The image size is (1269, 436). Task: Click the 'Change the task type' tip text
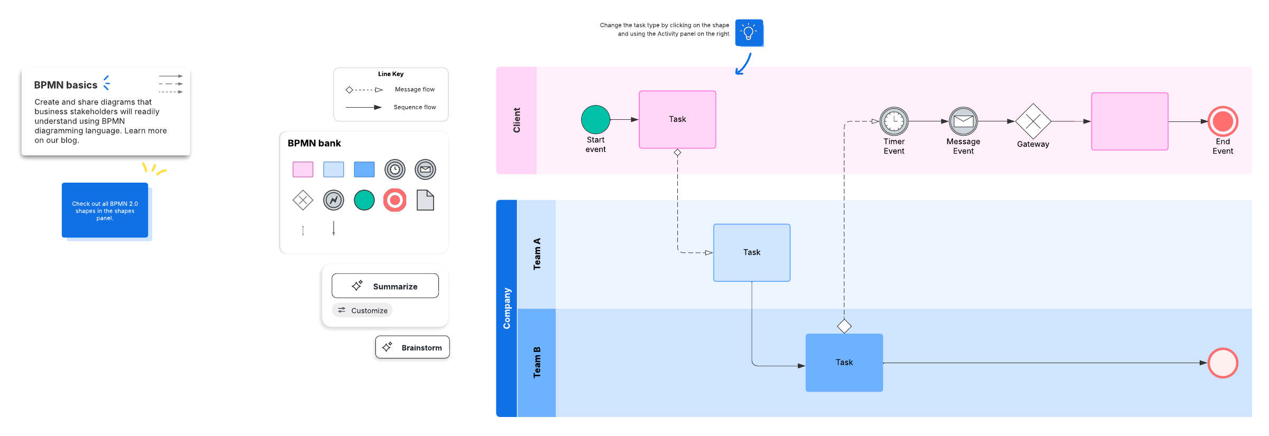(665, 30)
